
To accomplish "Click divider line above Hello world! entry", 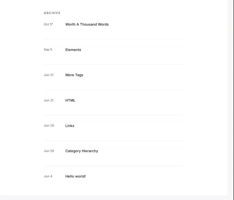I will pyautogui.click(x=114, y=166).
